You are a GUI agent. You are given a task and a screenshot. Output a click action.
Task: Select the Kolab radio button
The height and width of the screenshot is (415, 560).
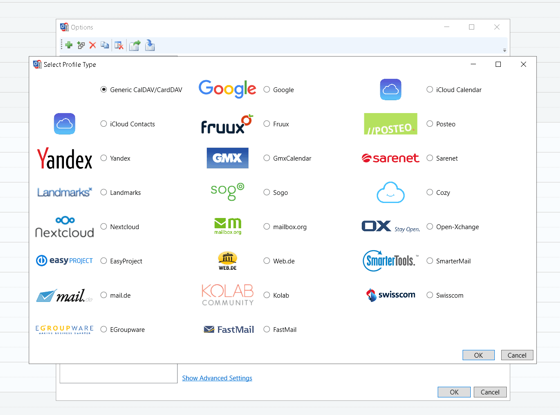[276, 295]
